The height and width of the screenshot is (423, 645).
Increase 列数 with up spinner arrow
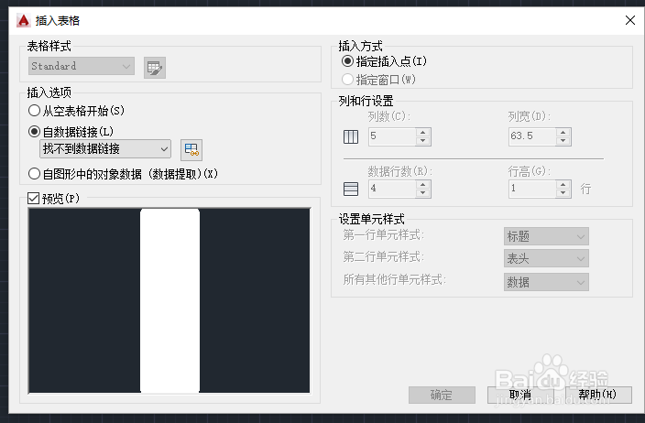point(423,133)
